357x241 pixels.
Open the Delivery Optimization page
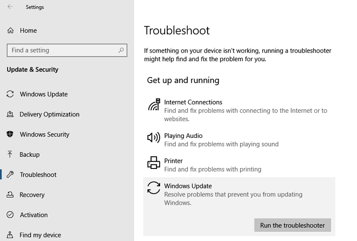click(49, 114)
